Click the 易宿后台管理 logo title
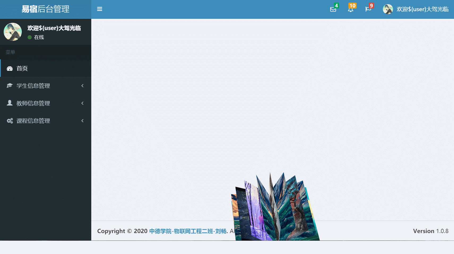454x254 pixels. 45,9
